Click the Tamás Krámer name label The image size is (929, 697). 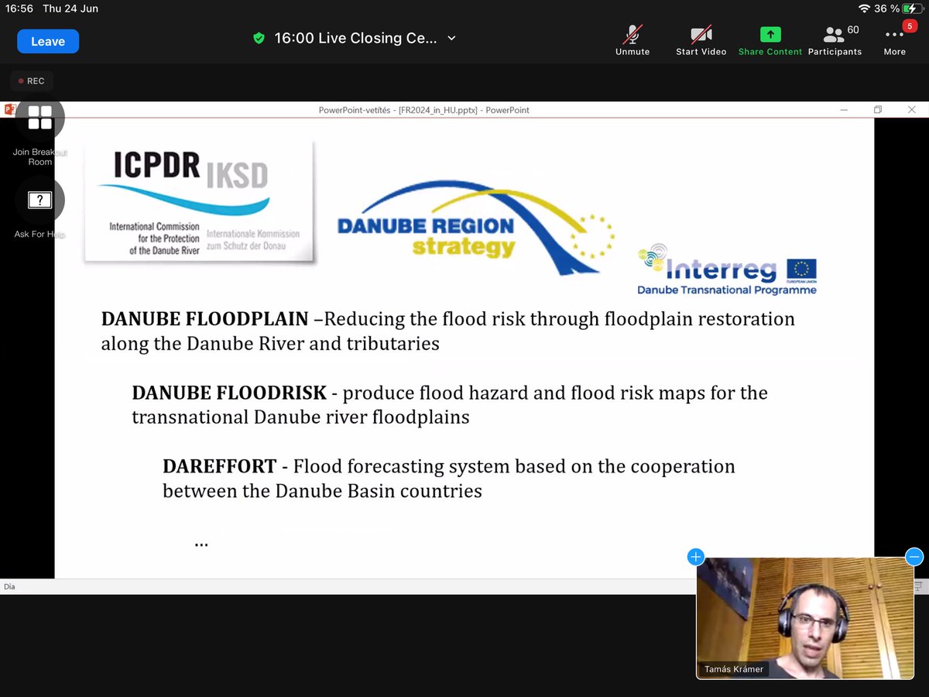[x=735, y=669]
